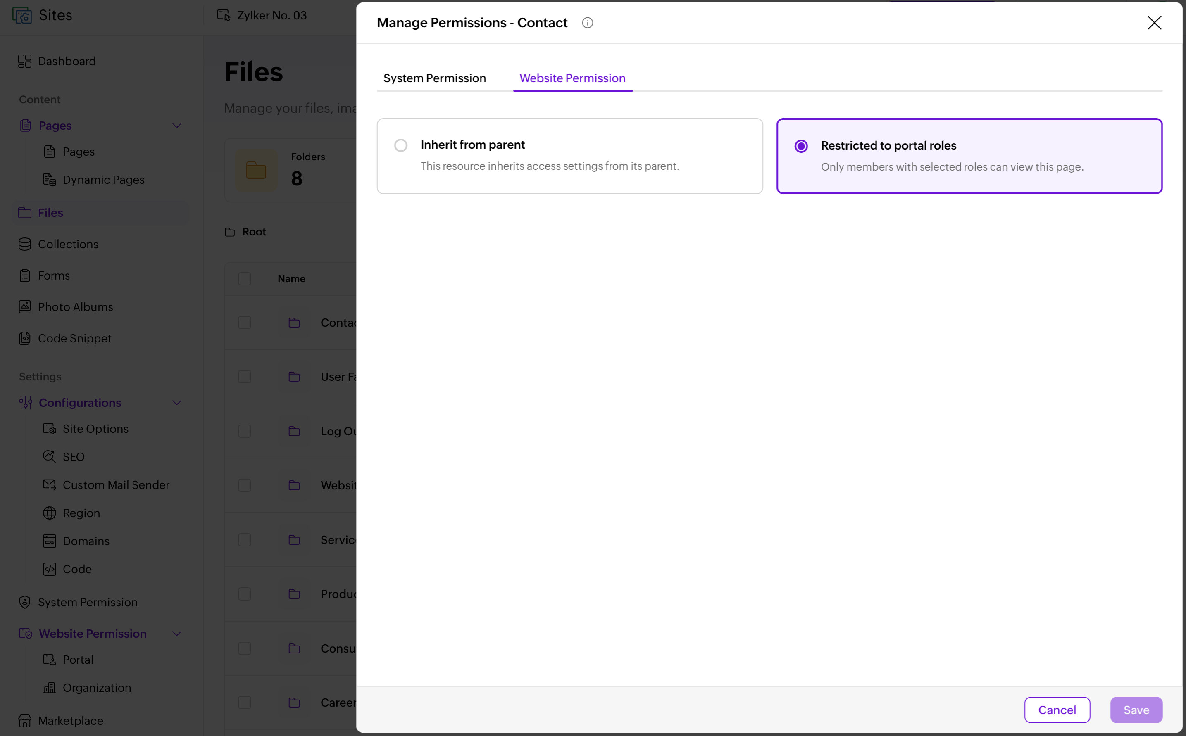This screenshot has height=736, width=1186.
Task: Click the Site Options icon
Action: coord(49,429)
